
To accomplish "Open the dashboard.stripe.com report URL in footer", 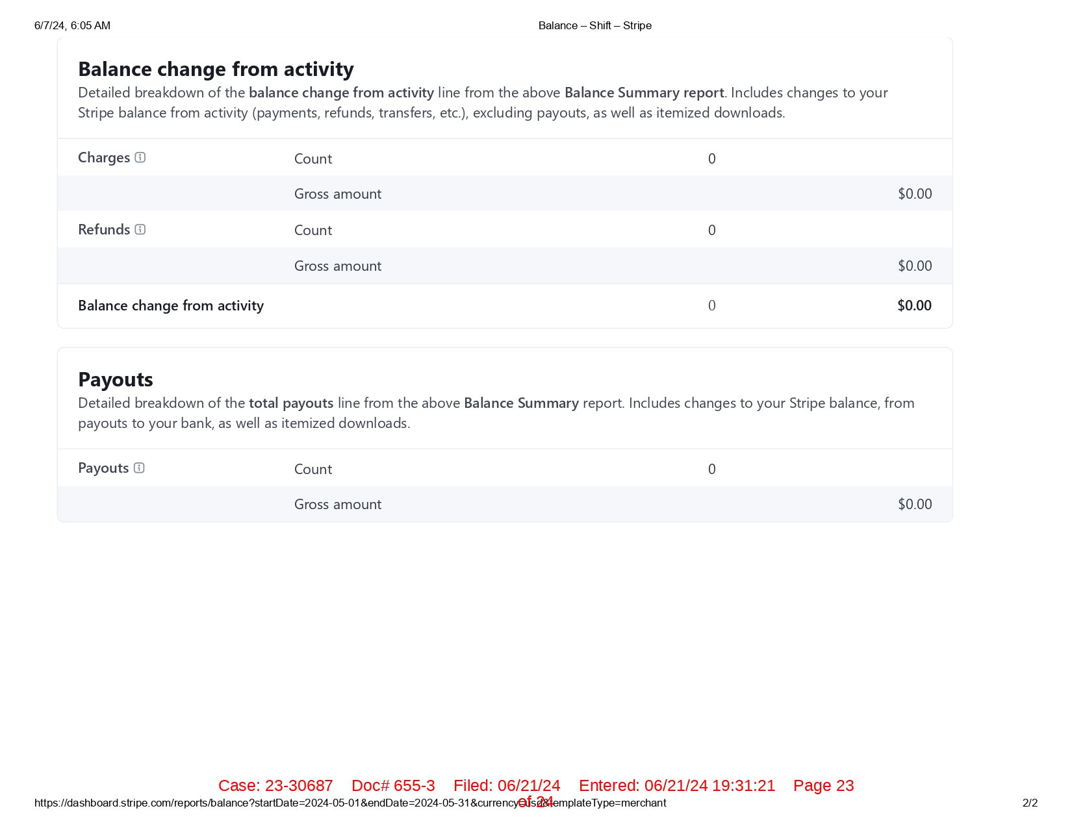I will pos(350,803).
